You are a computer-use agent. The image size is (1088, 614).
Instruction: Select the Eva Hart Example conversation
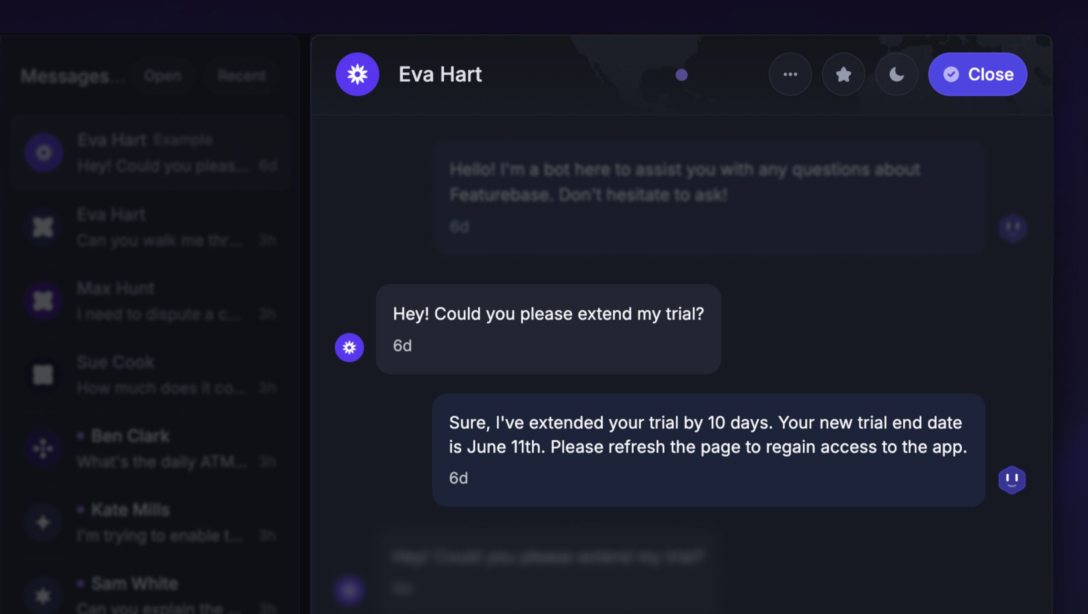(x=152, y=152)
